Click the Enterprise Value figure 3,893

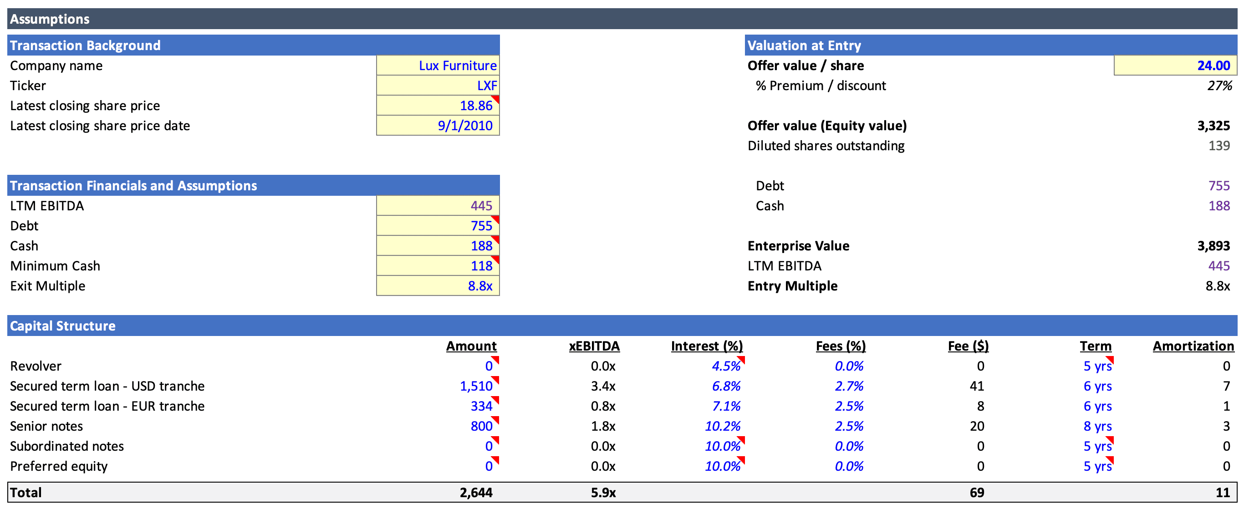[1213, 246]
